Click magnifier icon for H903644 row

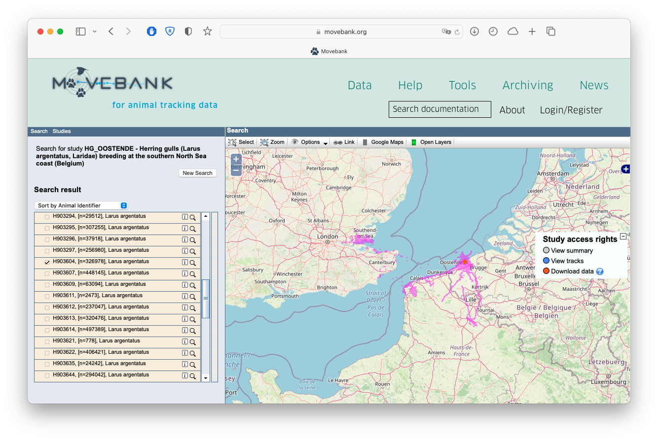193,376
